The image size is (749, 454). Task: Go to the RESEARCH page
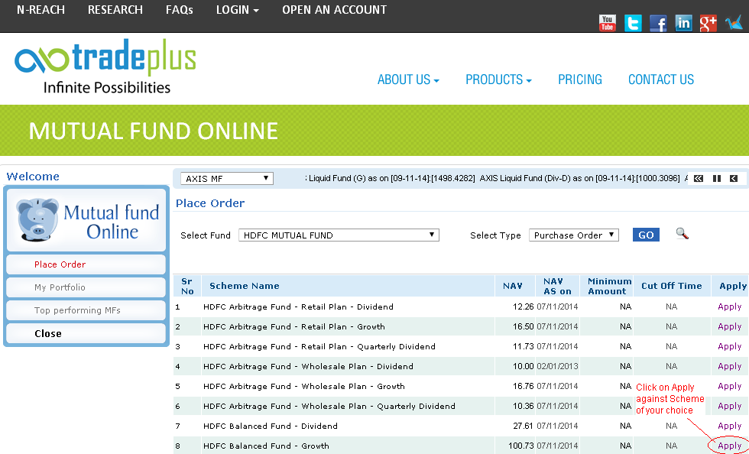tap(115, 10)
